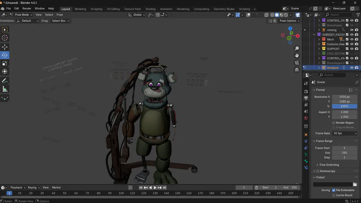Select the Scale tool
The image size is (361, 203).
click(x=4, y=63)
